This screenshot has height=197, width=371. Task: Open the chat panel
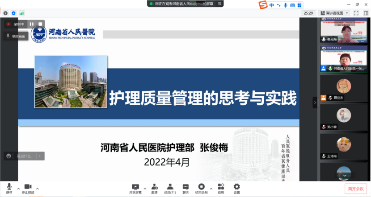coord(185,188)
